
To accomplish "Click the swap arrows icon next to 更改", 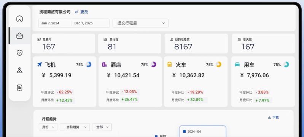I will click(76, 12).
